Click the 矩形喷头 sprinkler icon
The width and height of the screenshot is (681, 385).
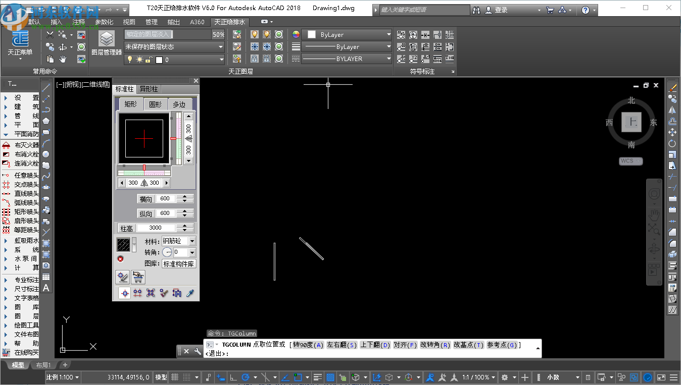pos(6,212)
